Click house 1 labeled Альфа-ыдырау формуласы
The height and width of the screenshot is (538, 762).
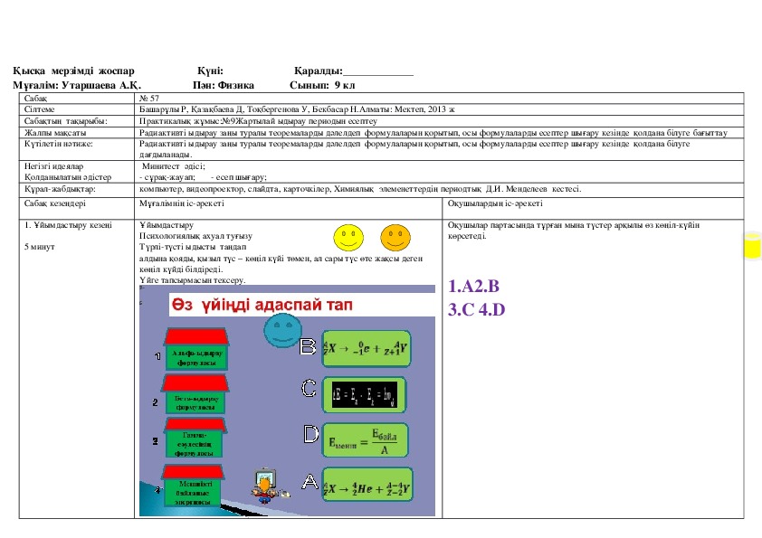point(196,349)
